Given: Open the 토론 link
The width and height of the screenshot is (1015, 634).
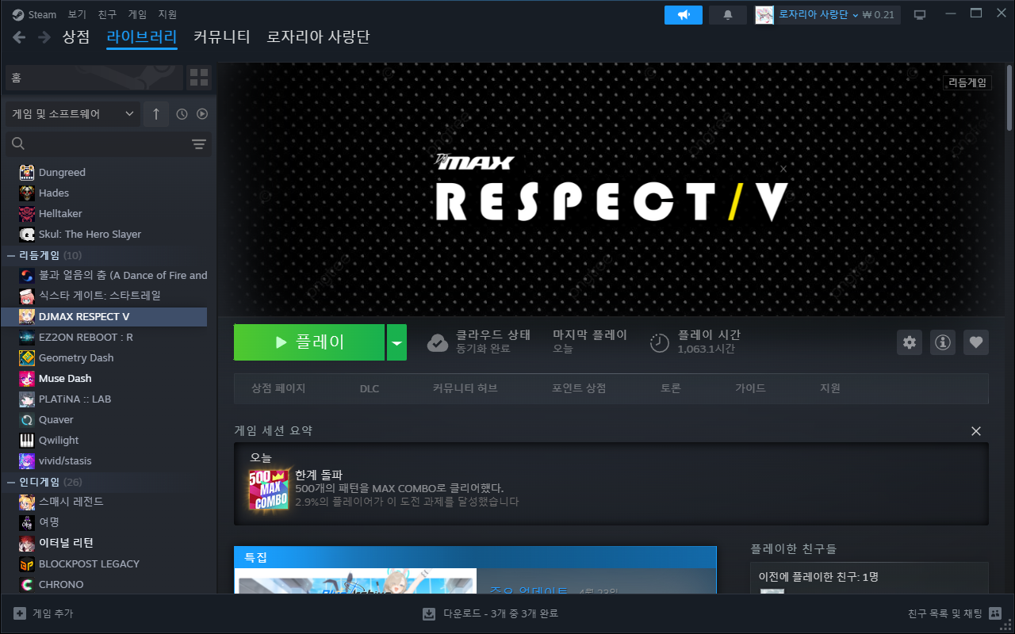Looking at the screenshot, I should (x=671, y=388).
